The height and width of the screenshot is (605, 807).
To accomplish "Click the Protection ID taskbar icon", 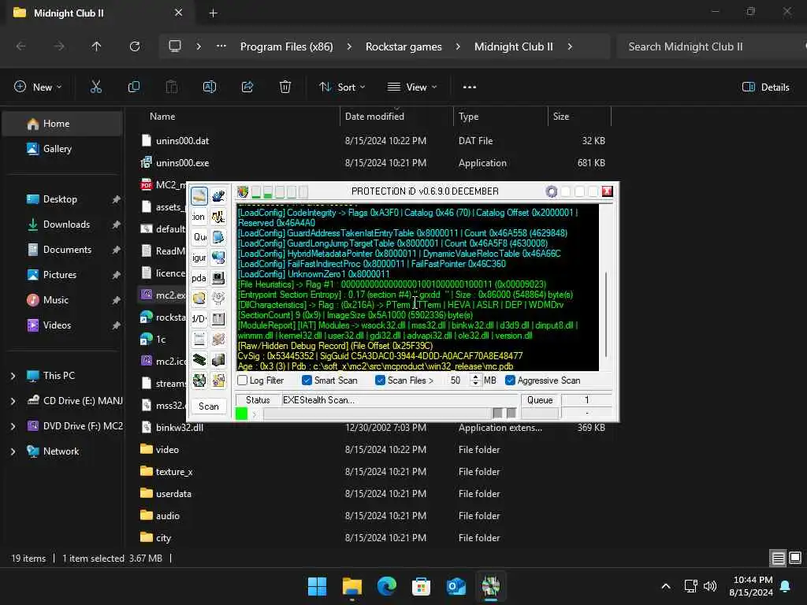I will [x=490, y=586].
